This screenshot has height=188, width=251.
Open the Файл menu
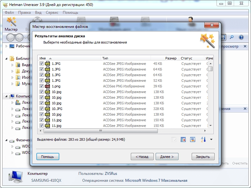9,13
